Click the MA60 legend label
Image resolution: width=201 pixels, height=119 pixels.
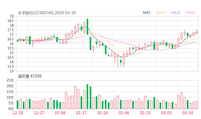pyautogui.click(x=191, y=13)
